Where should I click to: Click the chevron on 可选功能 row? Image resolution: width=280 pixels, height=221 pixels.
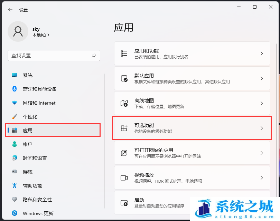point(262,128)
